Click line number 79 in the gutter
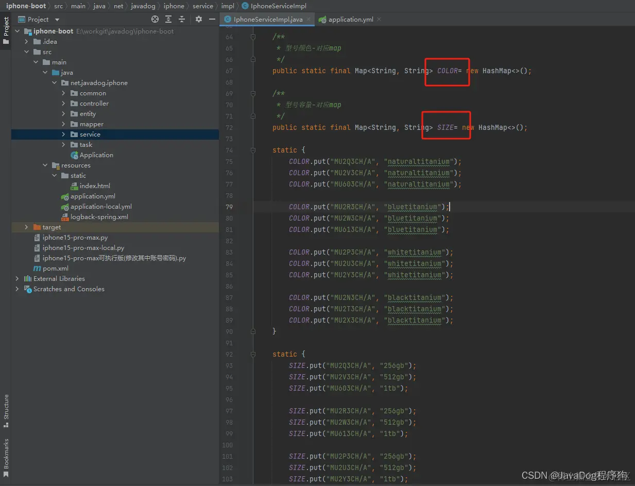635x486 pixels. pyautogui.click(x=229, y=207)
